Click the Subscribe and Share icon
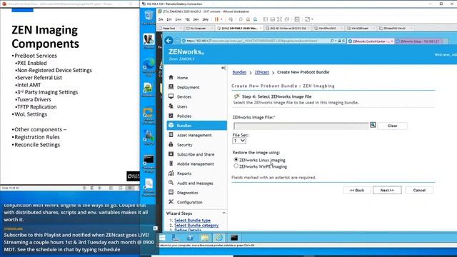The image size is (457, 257). coord(171,154)
